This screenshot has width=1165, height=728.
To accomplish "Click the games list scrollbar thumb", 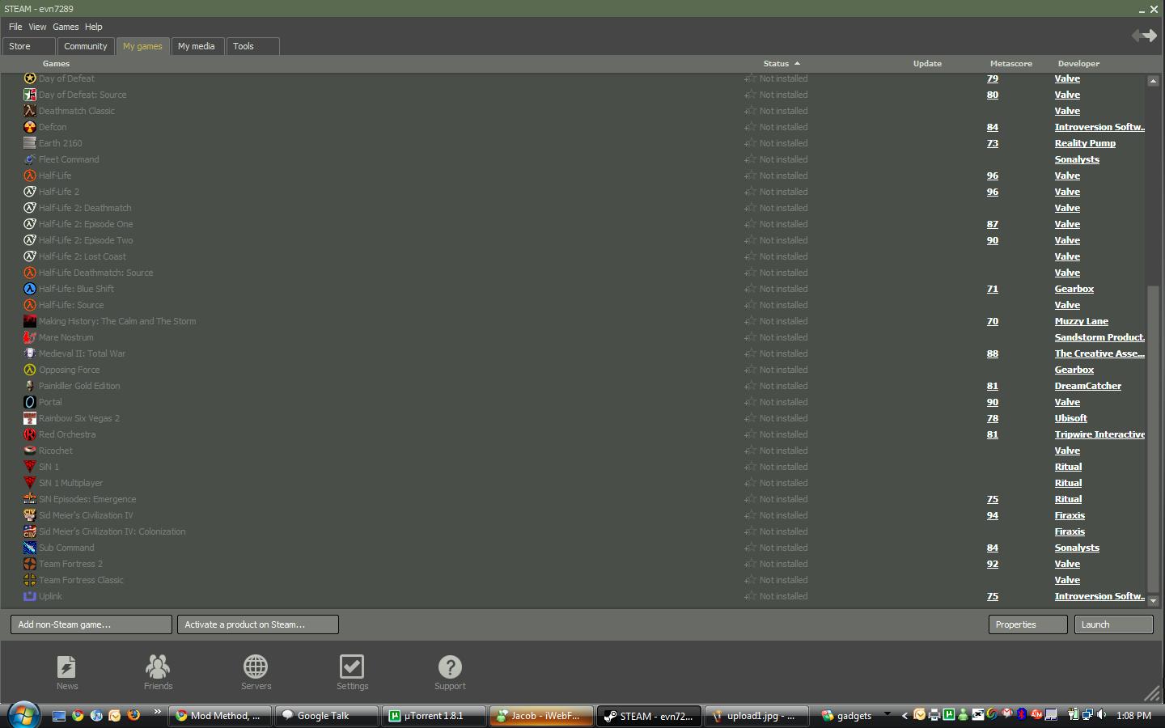I will tap(1153, 438).
